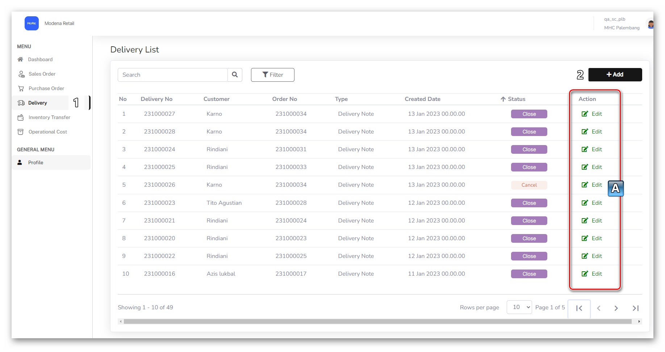Screen dimensions: 665x352
Task: Select Inventory Transfer menu item
Action: point(49,117)
